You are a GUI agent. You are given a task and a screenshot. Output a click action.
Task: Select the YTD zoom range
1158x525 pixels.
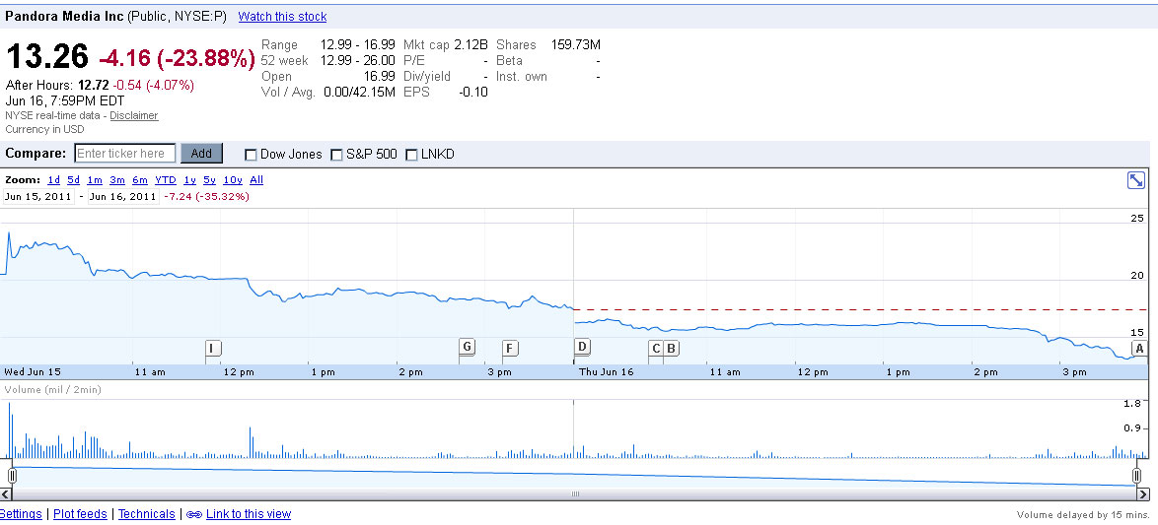tap(166, 180)
